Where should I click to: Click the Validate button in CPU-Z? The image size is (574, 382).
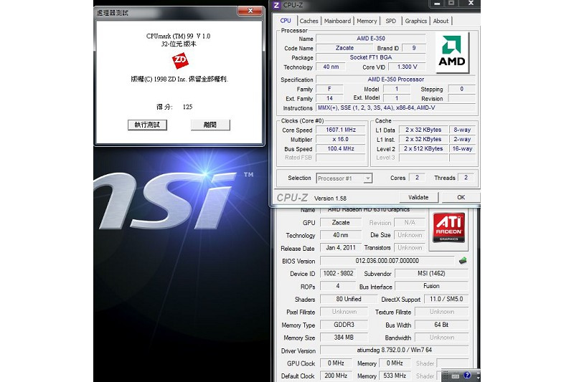(418, 197)
